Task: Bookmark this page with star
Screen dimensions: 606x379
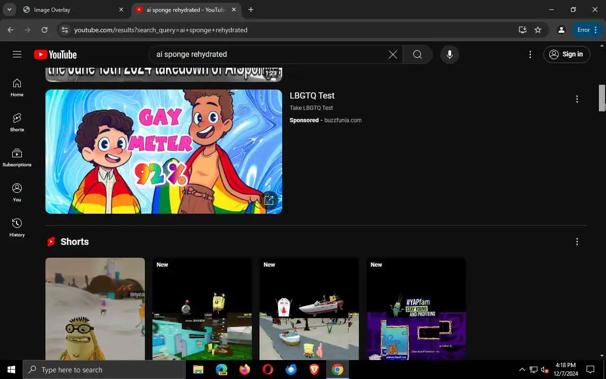Action: (x=538, y=30)
